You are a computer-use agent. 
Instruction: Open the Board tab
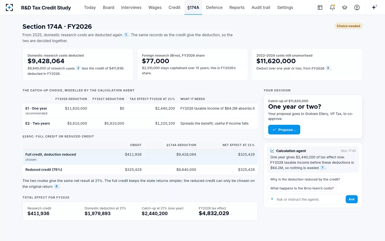tap(109, 7)
